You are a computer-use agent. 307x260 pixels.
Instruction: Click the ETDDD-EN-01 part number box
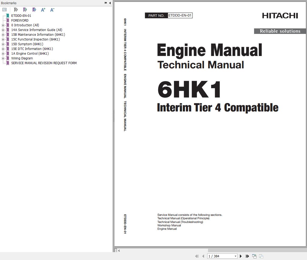(180, 15)
